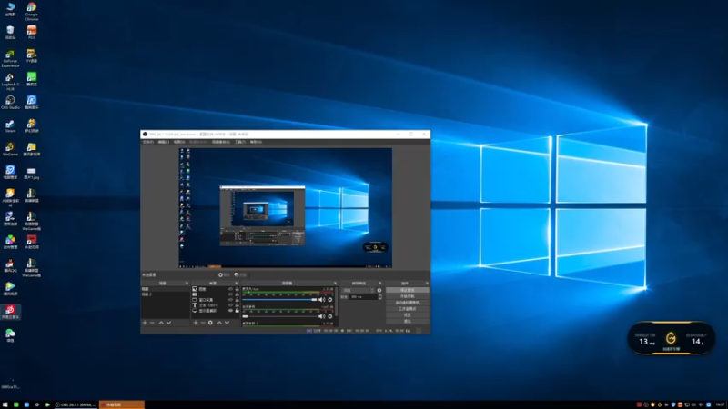Open the NetEase Cloud Music desktop icon
This screenshot has width=728, height=409.
10,312
